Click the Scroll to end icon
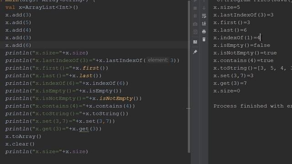 (204, 24)
